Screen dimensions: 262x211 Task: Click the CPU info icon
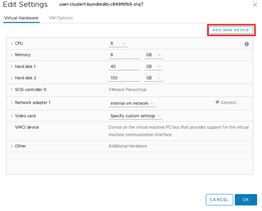[x=246, y=44]
